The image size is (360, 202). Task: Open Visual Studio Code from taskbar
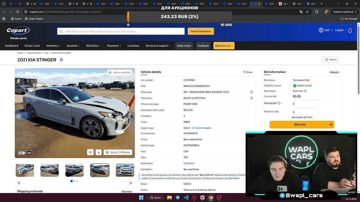coord(186,198)
